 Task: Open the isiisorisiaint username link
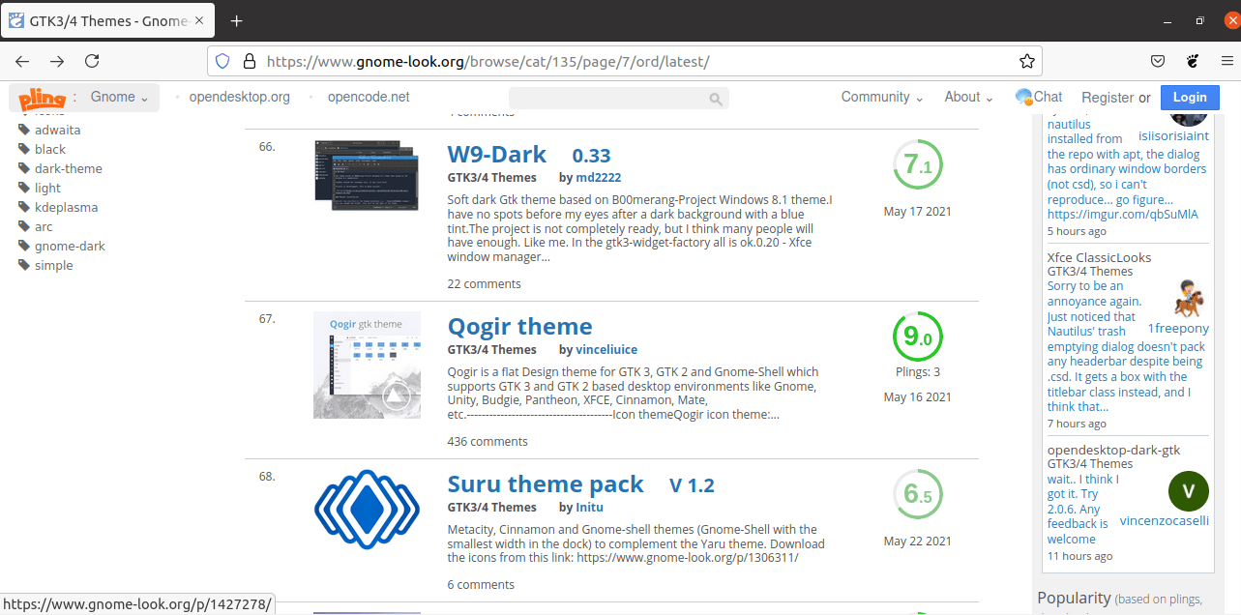coord(1174,135)
